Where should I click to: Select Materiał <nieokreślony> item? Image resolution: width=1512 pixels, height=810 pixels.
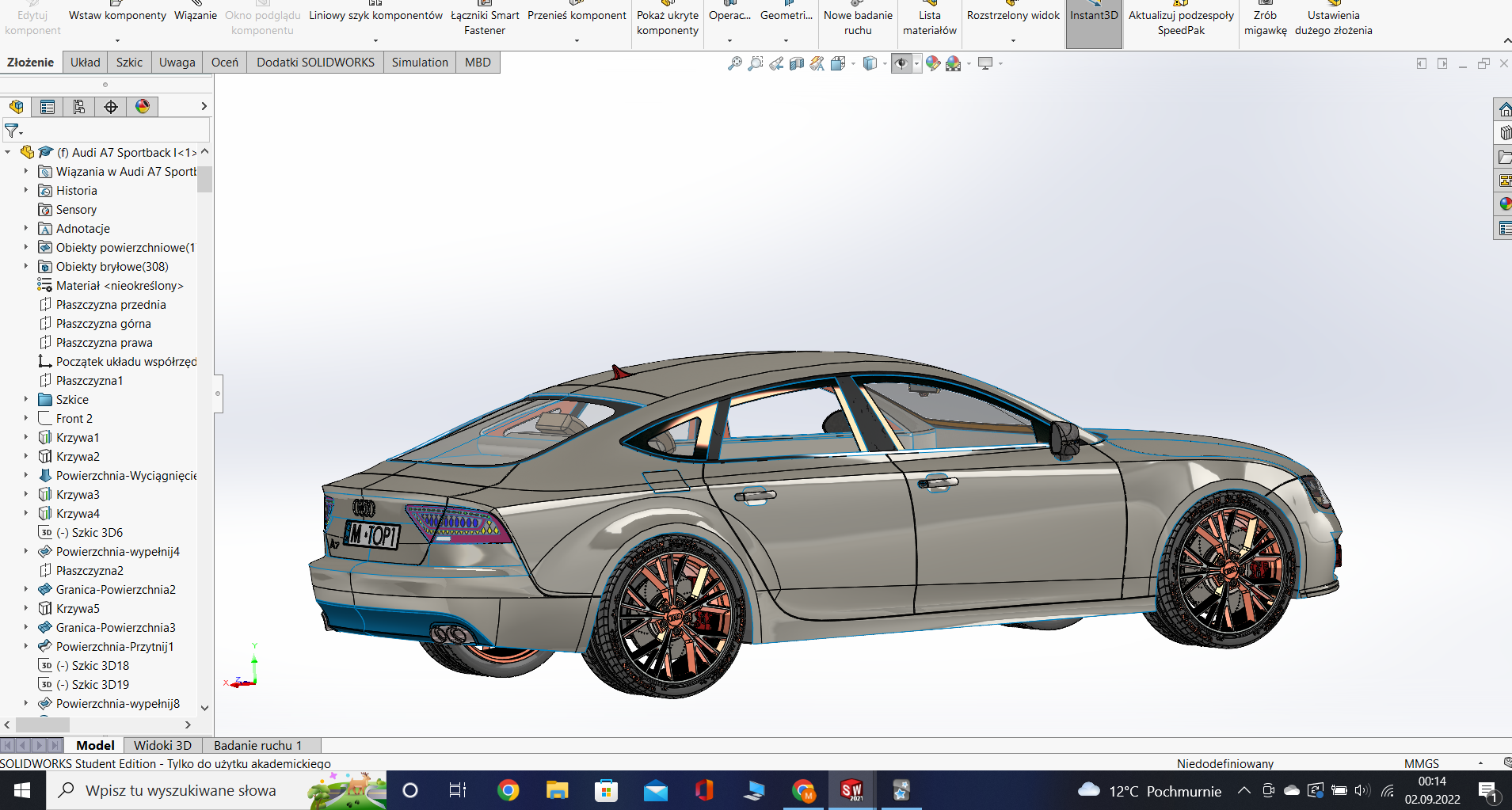pyautogui.click(x=120, y=285)
